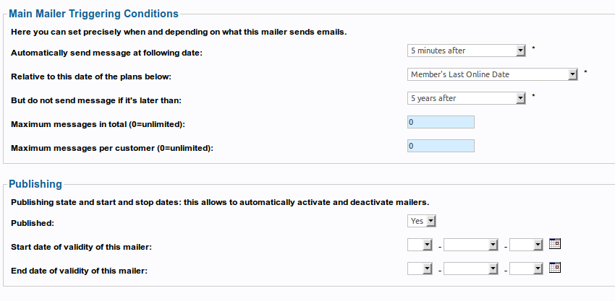Click 'Start date of validity of this mailer' label
The height and width of the screenshot is (301, 615).
81,248
